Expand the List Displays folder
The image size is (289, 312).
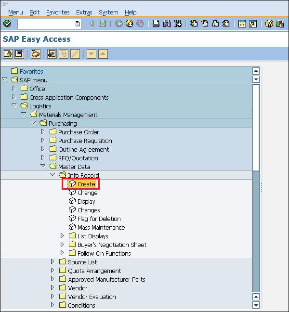tap(62, 235)
